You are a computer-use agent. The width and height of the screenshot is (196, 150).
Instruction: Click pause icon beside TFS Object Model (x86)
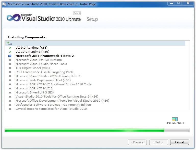10,68
